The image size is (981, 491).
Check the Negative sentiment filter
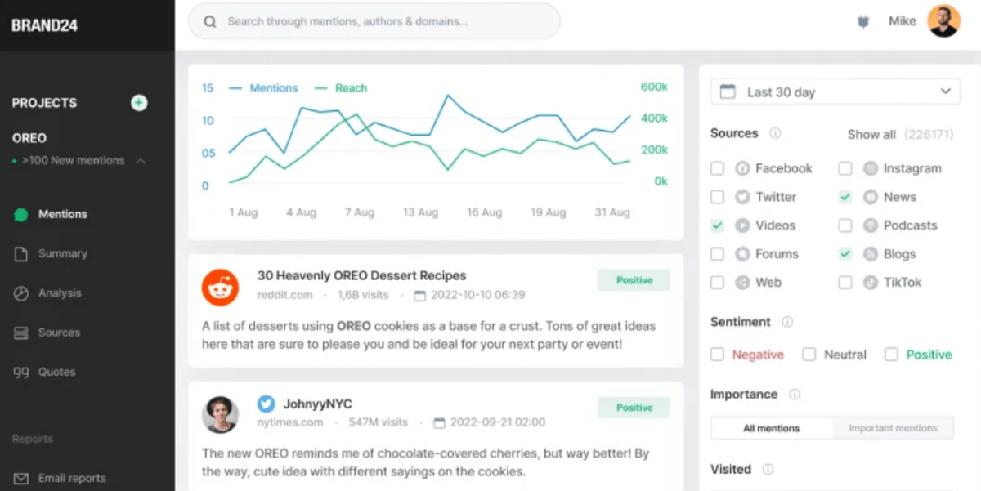tap(717, 355)
